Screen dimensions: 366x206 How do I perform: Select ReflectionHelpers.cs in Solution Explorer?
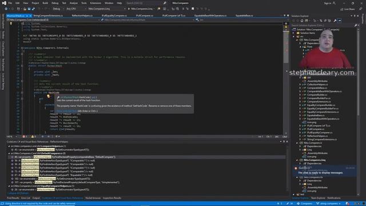coord(317,136)
